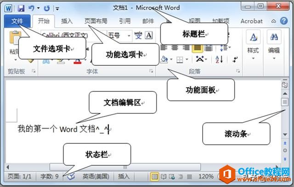Click the Word application icon in title bar

click(8, 8)
